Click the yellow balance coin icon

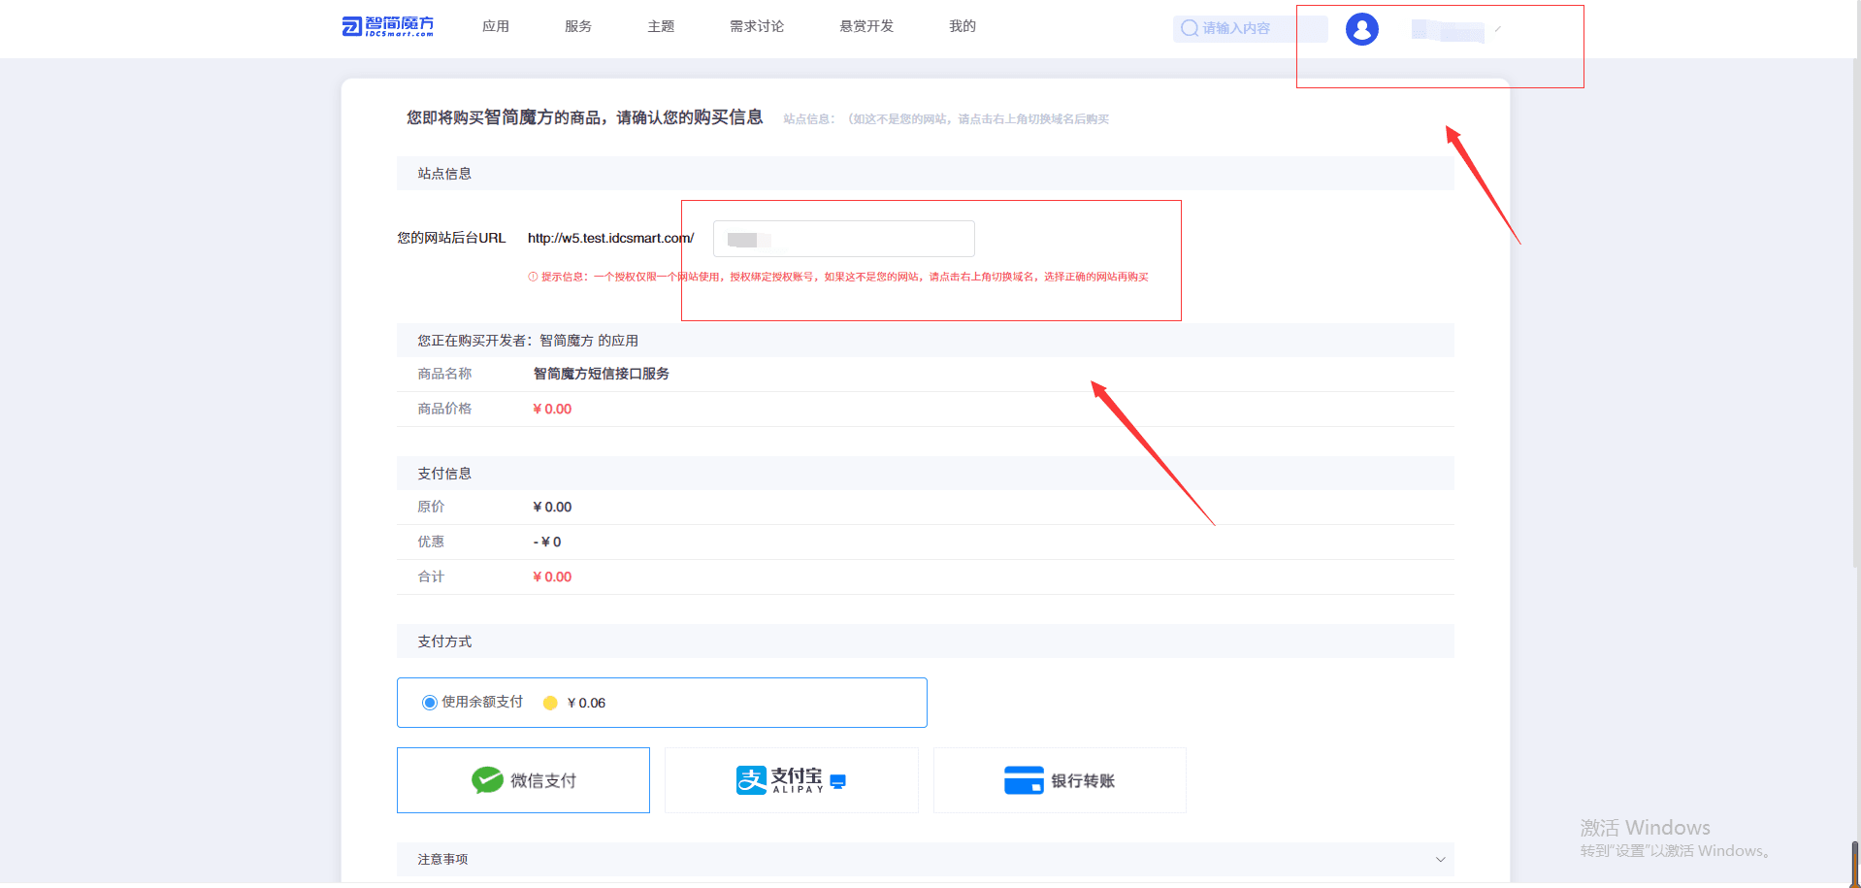pos(550,703)
